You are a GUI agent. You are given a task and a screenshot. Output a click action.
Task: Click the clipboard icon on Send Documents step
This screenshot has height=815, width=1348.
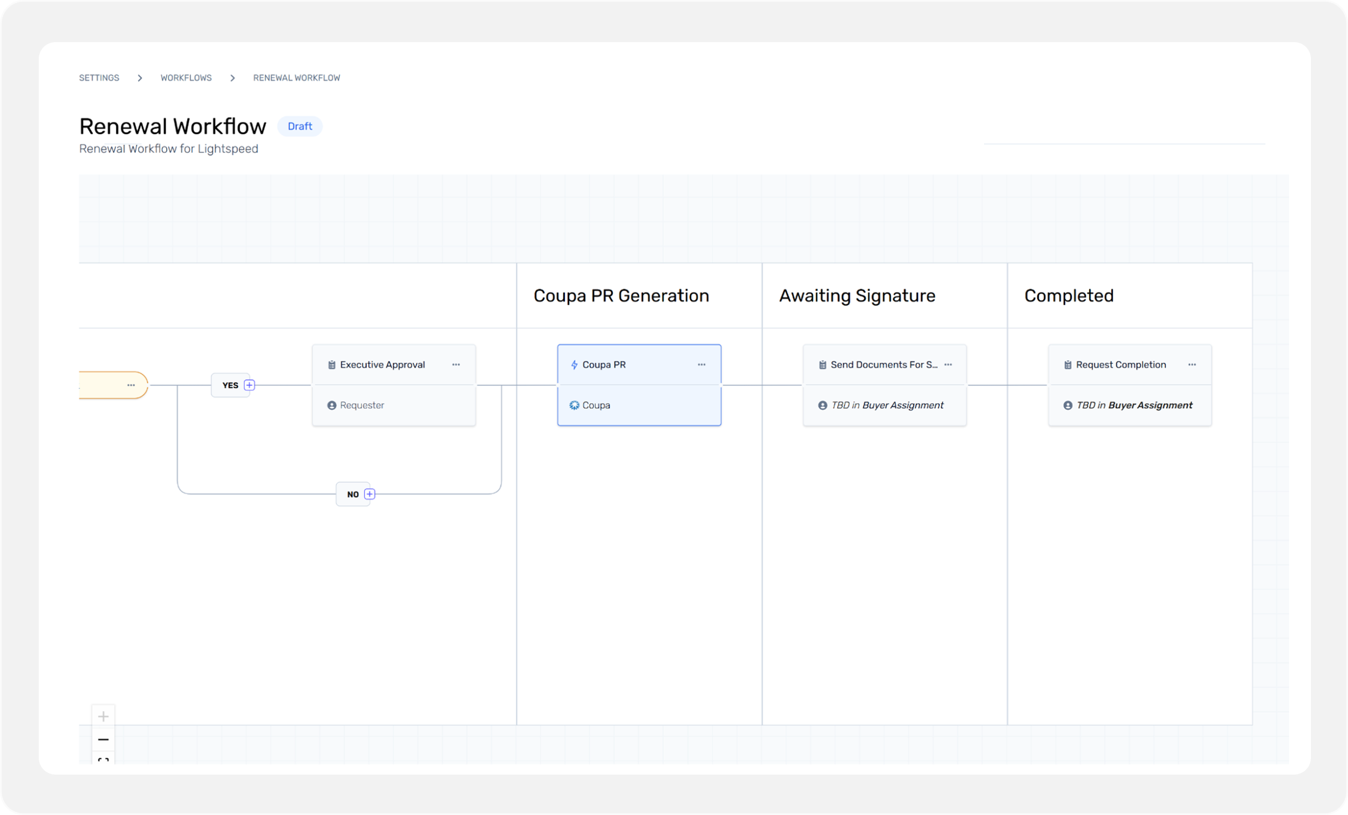click(x=822, y=365)
